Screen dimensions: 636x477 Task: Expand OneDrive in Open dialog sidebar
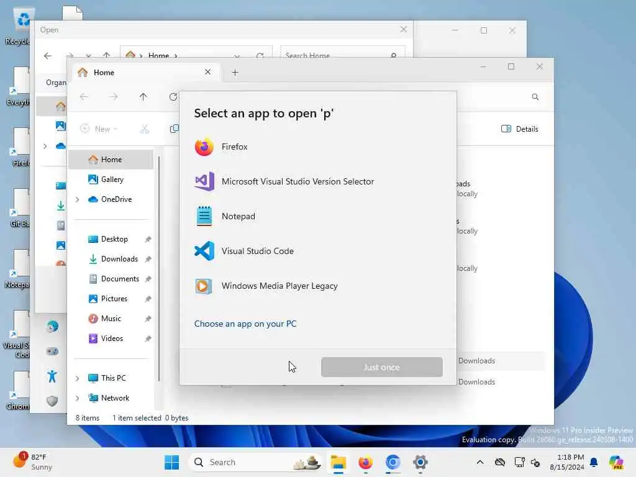pyautogui.click(x=45, y=146)
